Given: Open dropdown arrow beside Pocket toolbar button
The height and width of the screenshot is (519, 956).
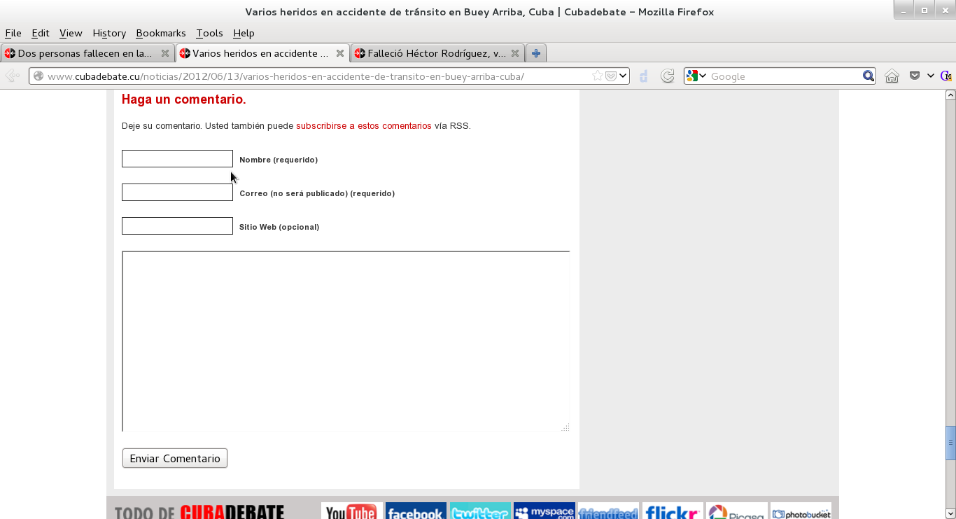Looking at the screenshot, I should 930,76.
